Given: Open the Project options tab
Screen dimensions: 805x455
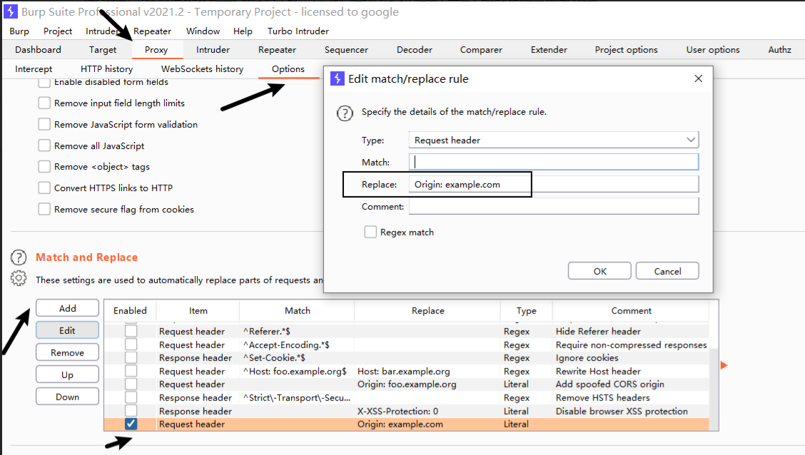Looking at the screenshot, I should 626,50.
